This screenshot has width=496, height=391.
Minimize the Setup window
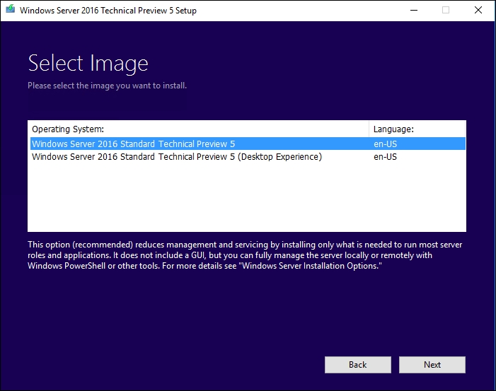[413, 11]
